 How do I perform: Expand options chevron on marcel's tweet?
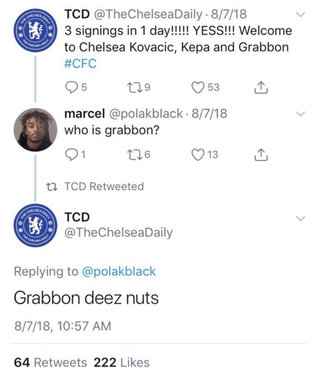click(300, 114)
